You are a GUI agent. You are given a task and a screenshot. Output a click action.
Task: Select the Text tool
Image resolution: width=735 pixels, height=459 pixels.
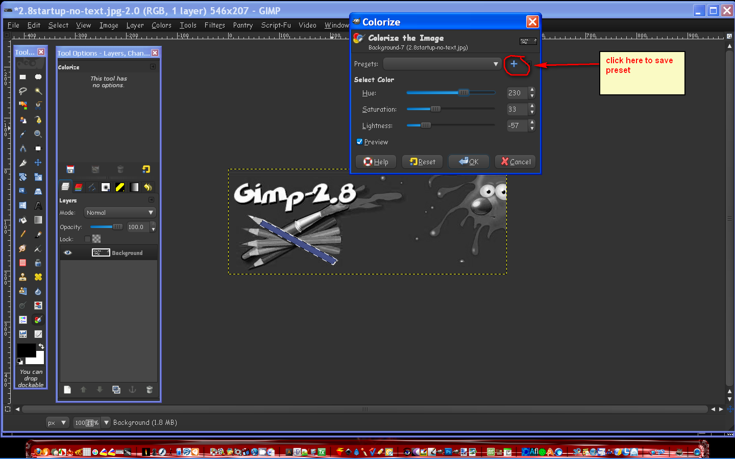pyautogui.click(x=38, y=206)
